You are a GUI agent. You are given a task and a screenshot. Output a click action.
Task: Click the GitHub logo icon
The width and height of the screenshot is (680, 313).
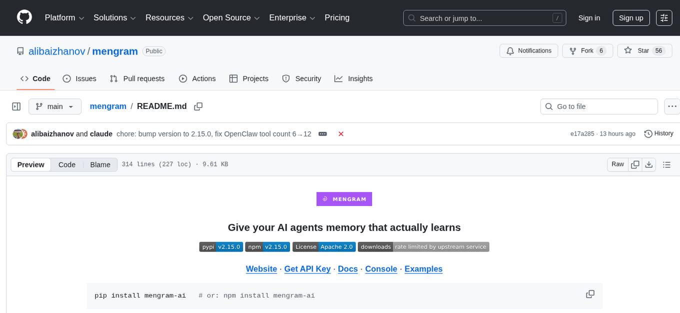[x=24, y=17]
